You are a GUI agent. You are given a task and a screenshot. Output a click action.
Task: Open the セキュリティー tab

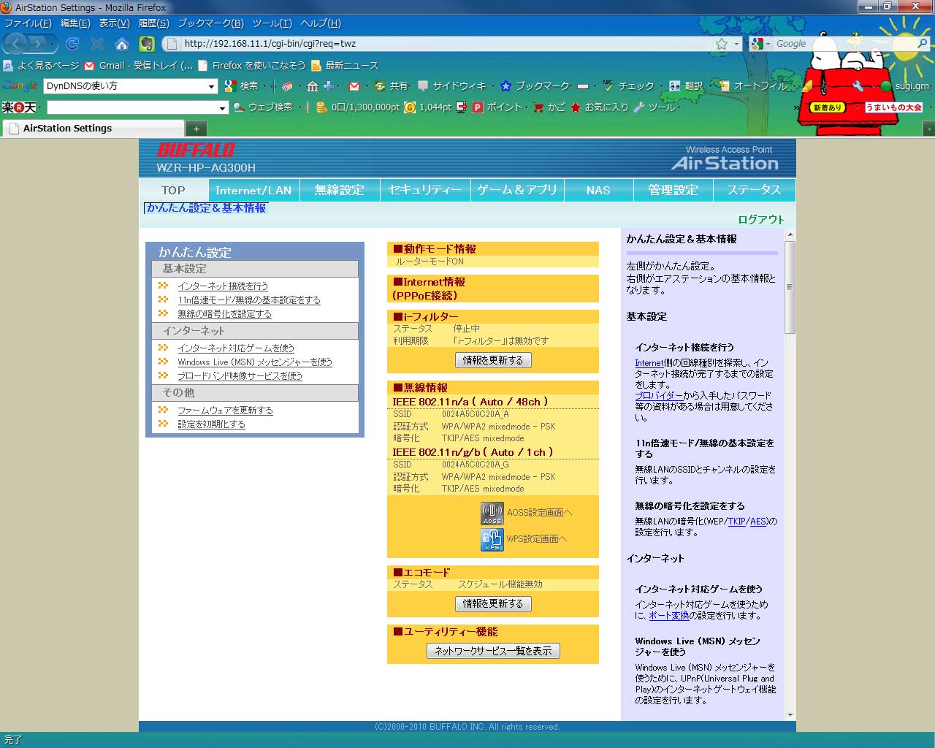425,190
